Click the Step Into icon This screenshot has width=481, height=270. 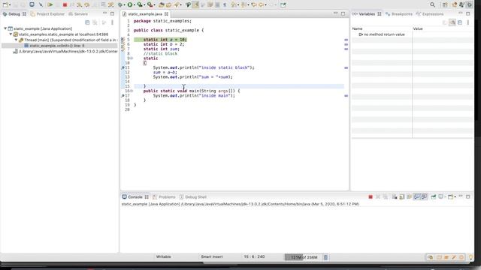(x=79, y=4)
